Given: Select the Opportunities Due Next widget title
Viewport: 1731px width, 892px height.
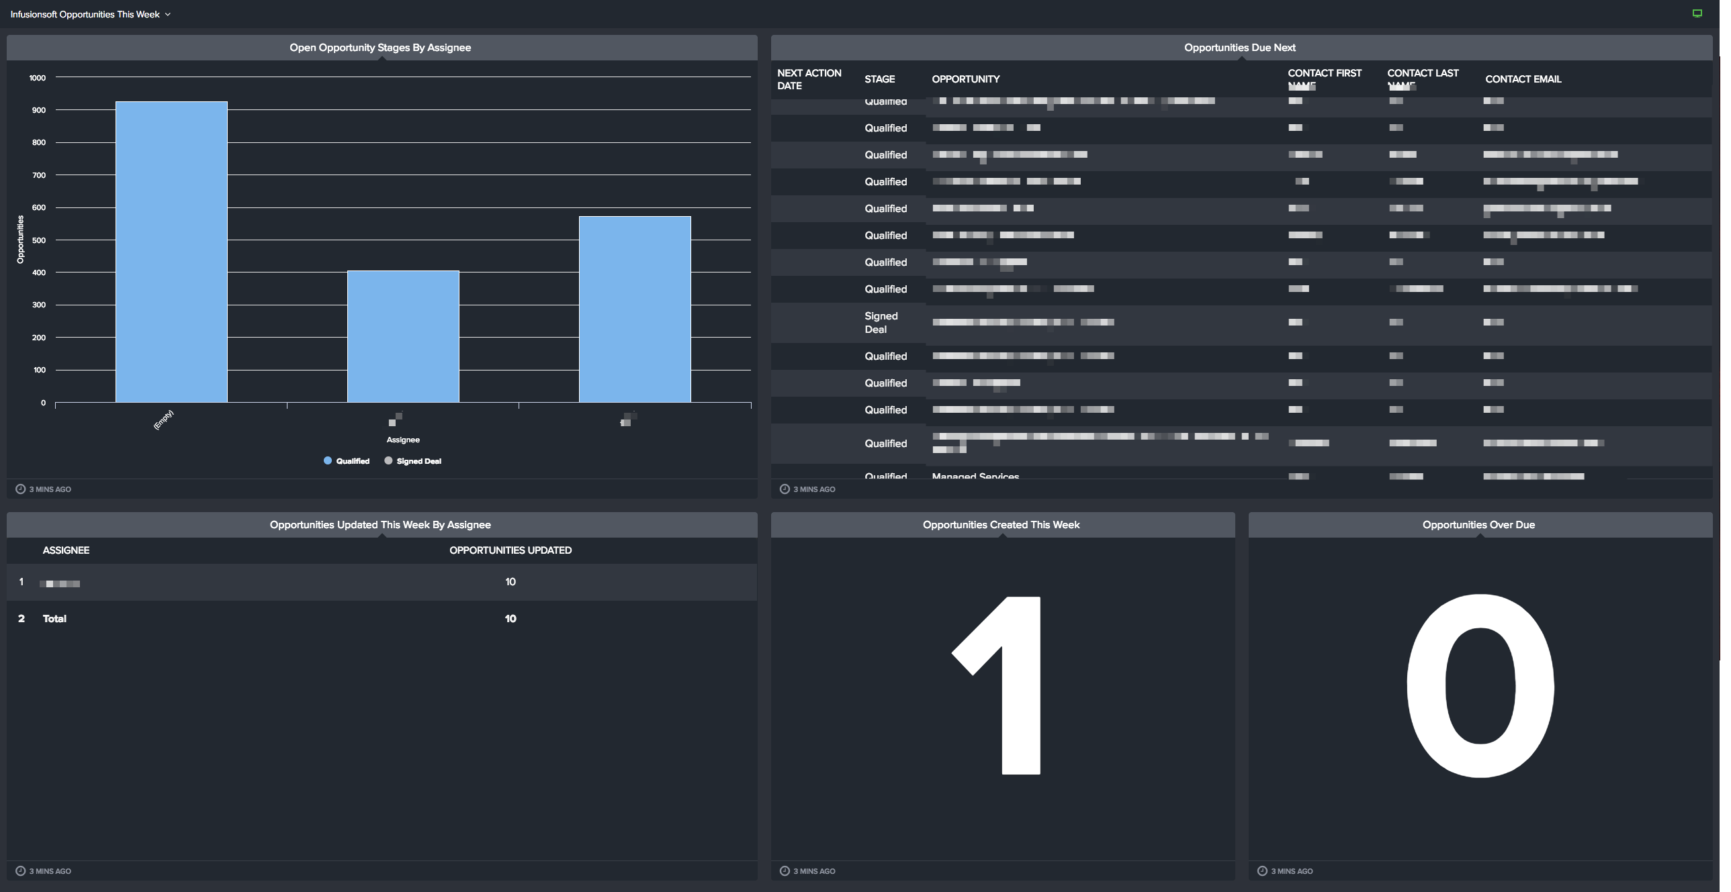Looking at the screenshot, I should 1240,48.
